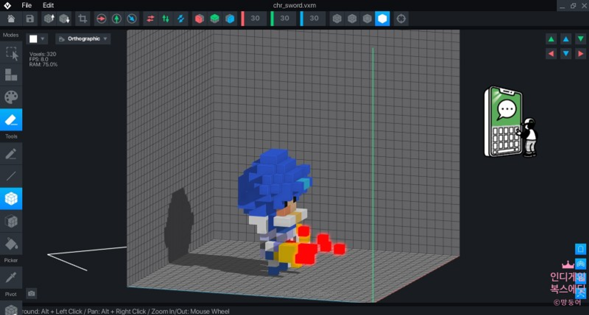Edit the green size field showing 30
The height and width of the screenshot is (315, 589).
(285, 18)
